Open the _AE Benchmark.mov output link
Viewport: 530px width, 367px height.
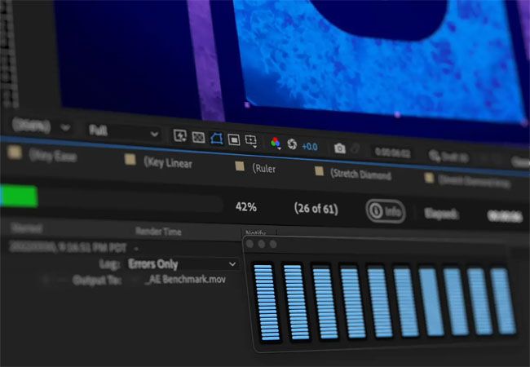pyautogui.click(x=185, y=280)
